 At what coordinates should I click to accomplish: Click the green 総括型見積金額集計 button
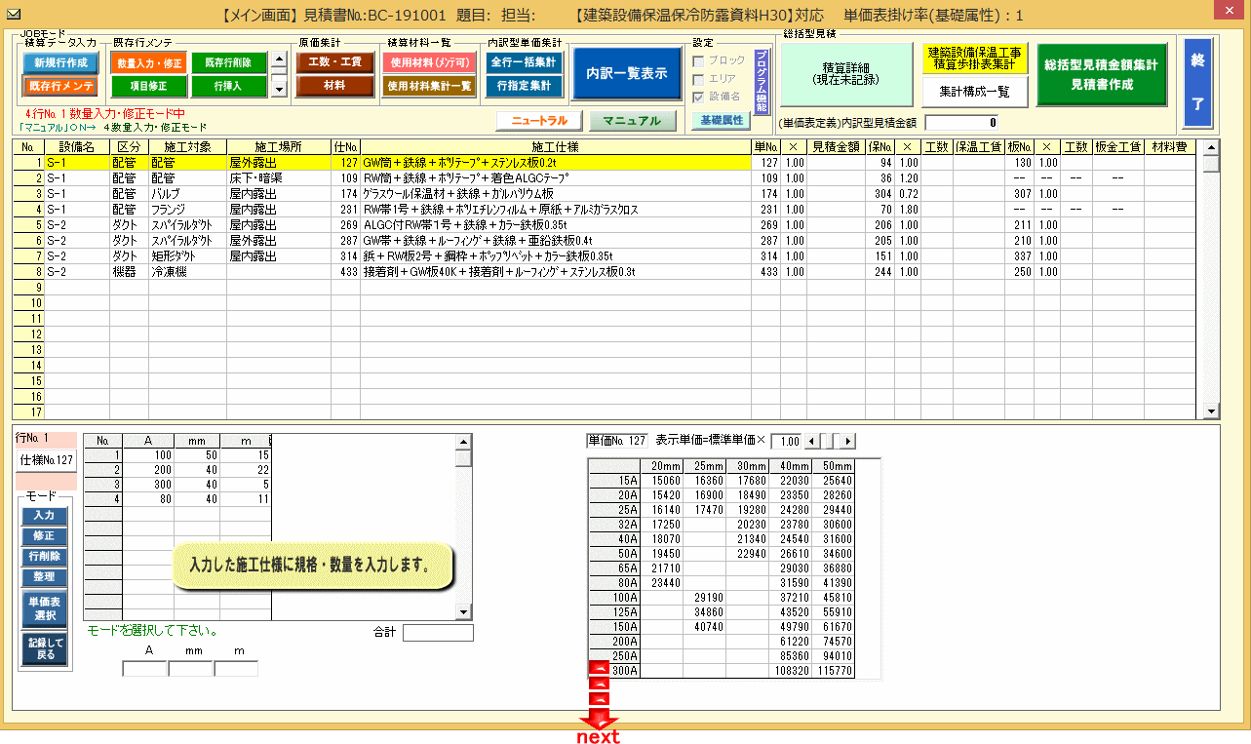pyautogui.click(x=1101, y=74)
